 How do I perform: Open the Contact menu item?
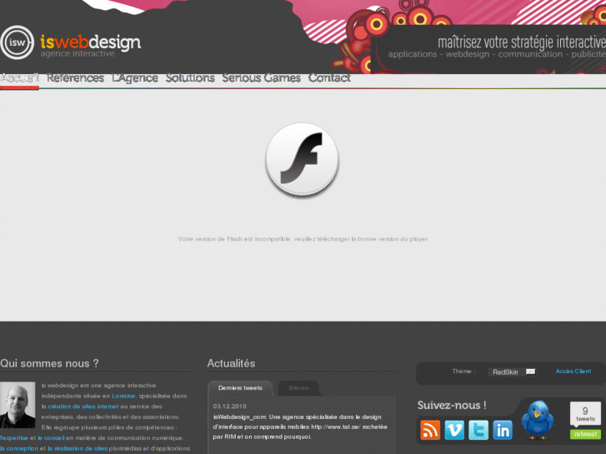(x=329, y=78)
